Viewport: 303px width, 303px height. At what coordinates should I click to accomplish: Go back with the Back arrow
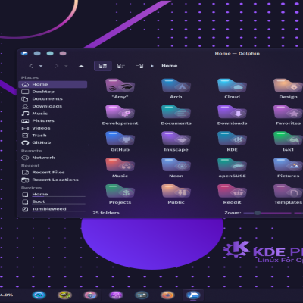pos(31,66)
